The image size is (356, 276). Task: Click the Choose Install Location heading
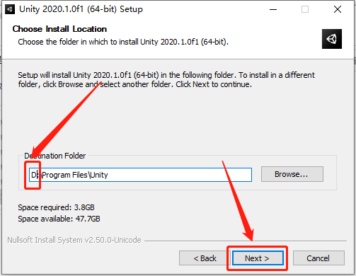click(x=59, y=29)
